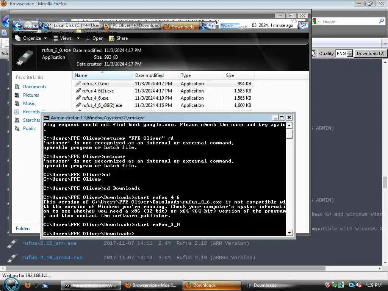Click the Music folder icon in sidebar

17,103
